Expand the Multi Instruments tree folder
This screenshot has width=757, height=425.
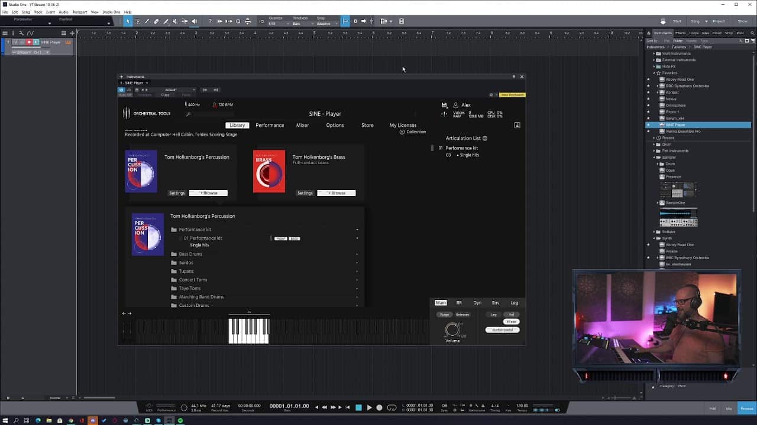[x=654, y=53]
